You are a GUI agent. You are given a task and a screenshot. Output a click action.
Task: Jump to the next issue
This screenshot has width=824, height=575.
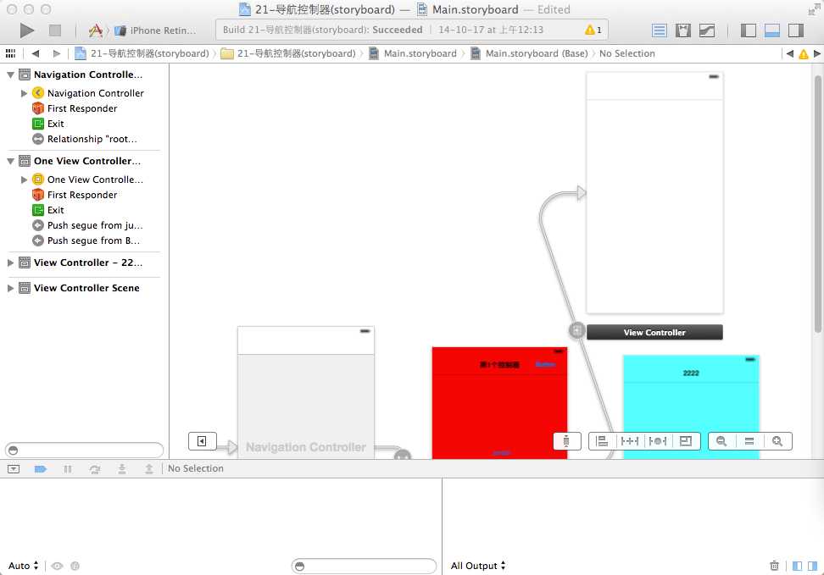click(x=816, y=53)
